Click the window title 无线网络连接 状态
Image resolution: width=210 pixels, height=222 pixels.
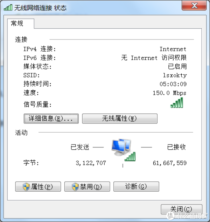pyautogui.click(x=40, y=8)
